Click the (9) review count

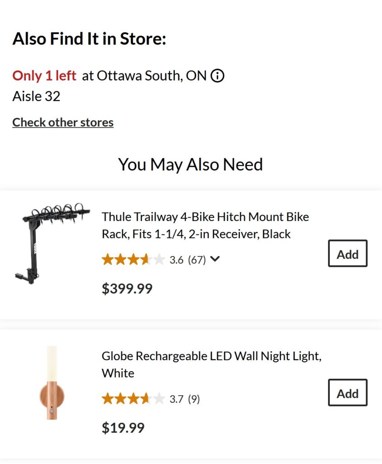click(x=194, y=399)
